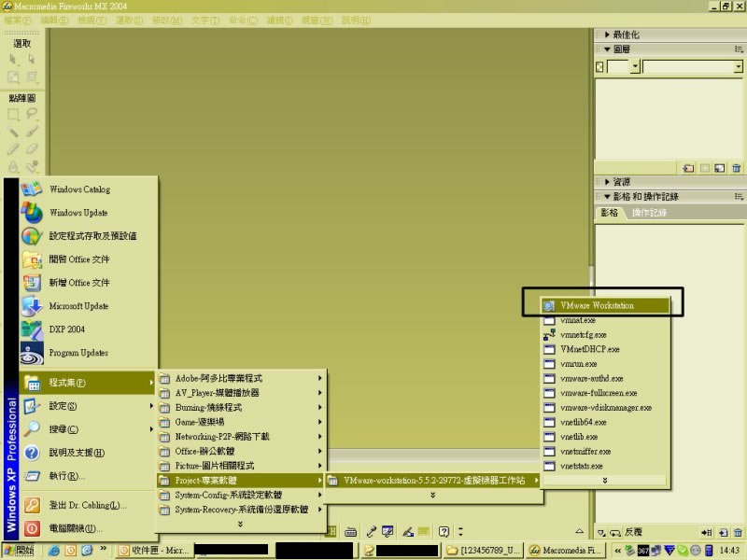Open vmnetcfg.exe network config entry
The height and width of the screenshot is (560, 747).
pyautogui.click(x=605, y=335)
